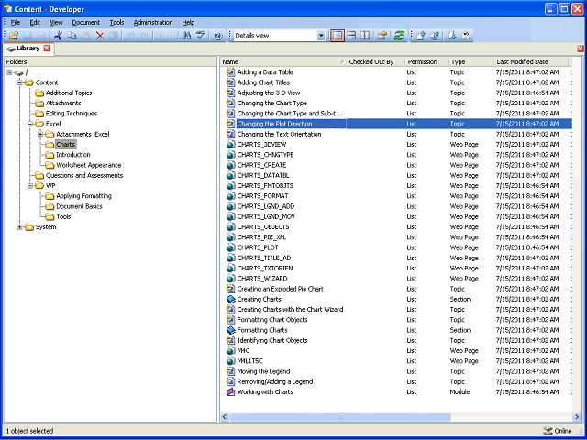The image size is (587, 440).
Task: Expand the System folder
Action: coord(20,227)
